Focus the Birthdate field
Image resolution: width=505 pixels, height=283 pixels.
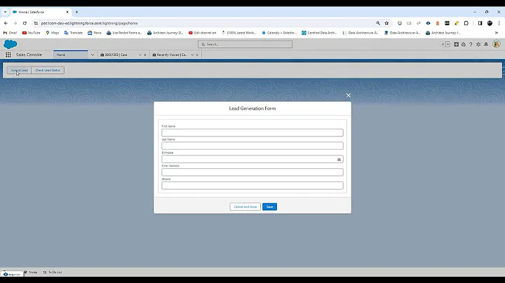coord(252,159)
